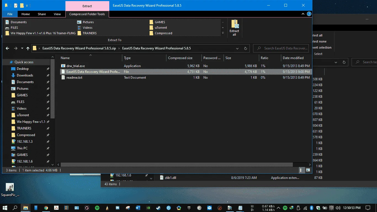Open Microsoft Word from the taskbar

[x=138, y=208]
